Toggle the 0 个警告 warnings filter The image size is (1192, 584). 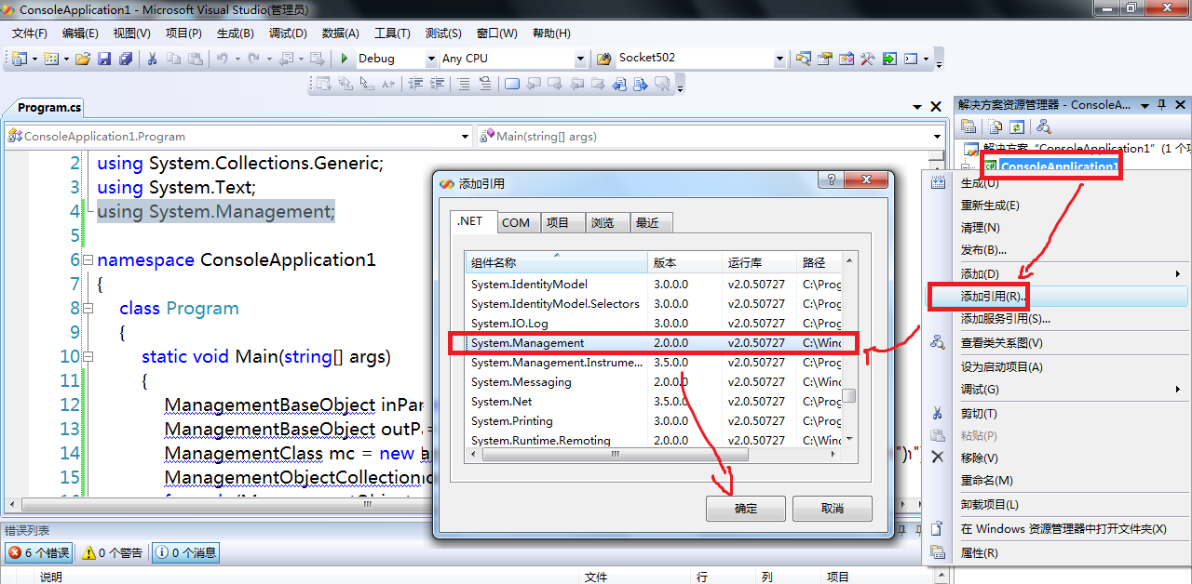click(113, 552)
